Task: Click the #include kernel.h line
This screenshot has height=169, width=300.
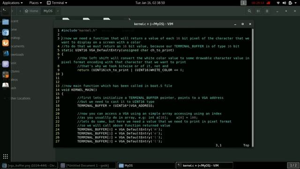Action: pyautogui.click(x=79, y=30)
